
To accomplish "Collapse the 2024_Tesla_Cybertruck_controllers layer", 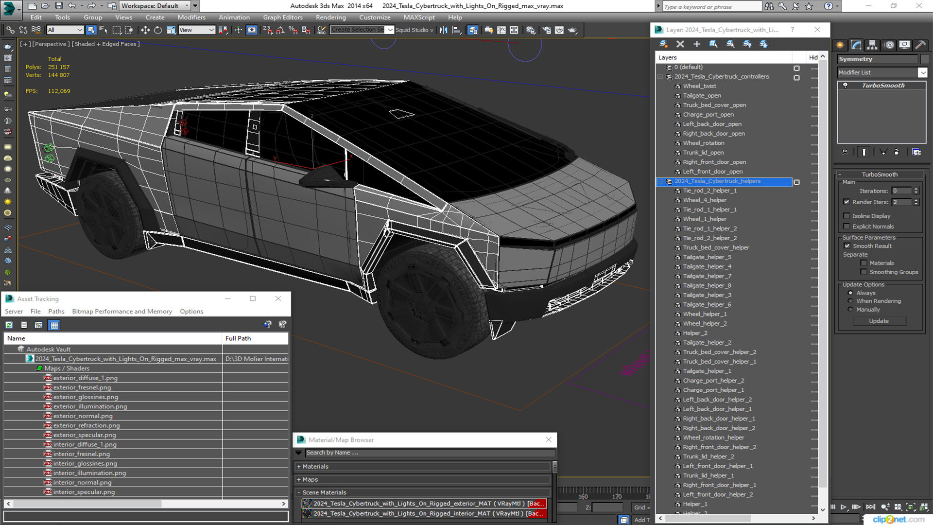I will [x=660, y=77].
